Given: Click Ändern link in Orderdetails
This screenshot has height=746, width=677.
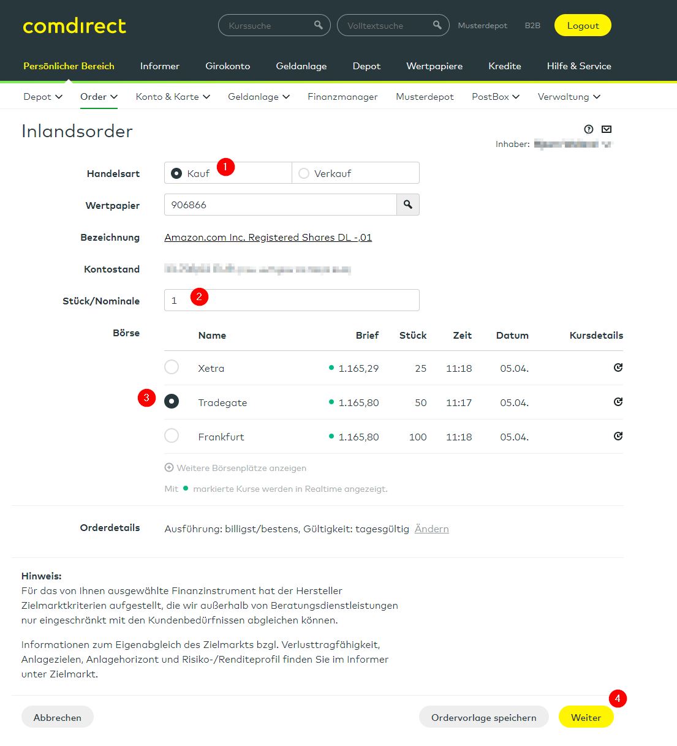Looking at the screenshot, I should click(431, 529).
